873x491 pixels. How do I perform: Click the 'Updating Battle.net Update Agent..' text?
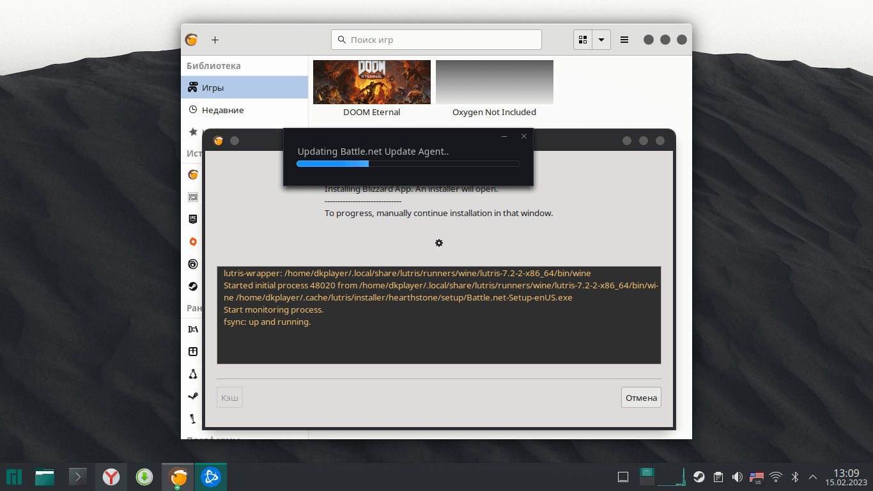(373, 152)
